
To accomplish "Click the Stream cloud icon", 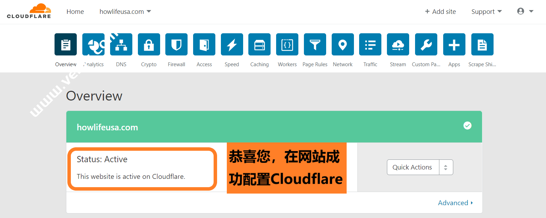I will click(x=398, y=44).
